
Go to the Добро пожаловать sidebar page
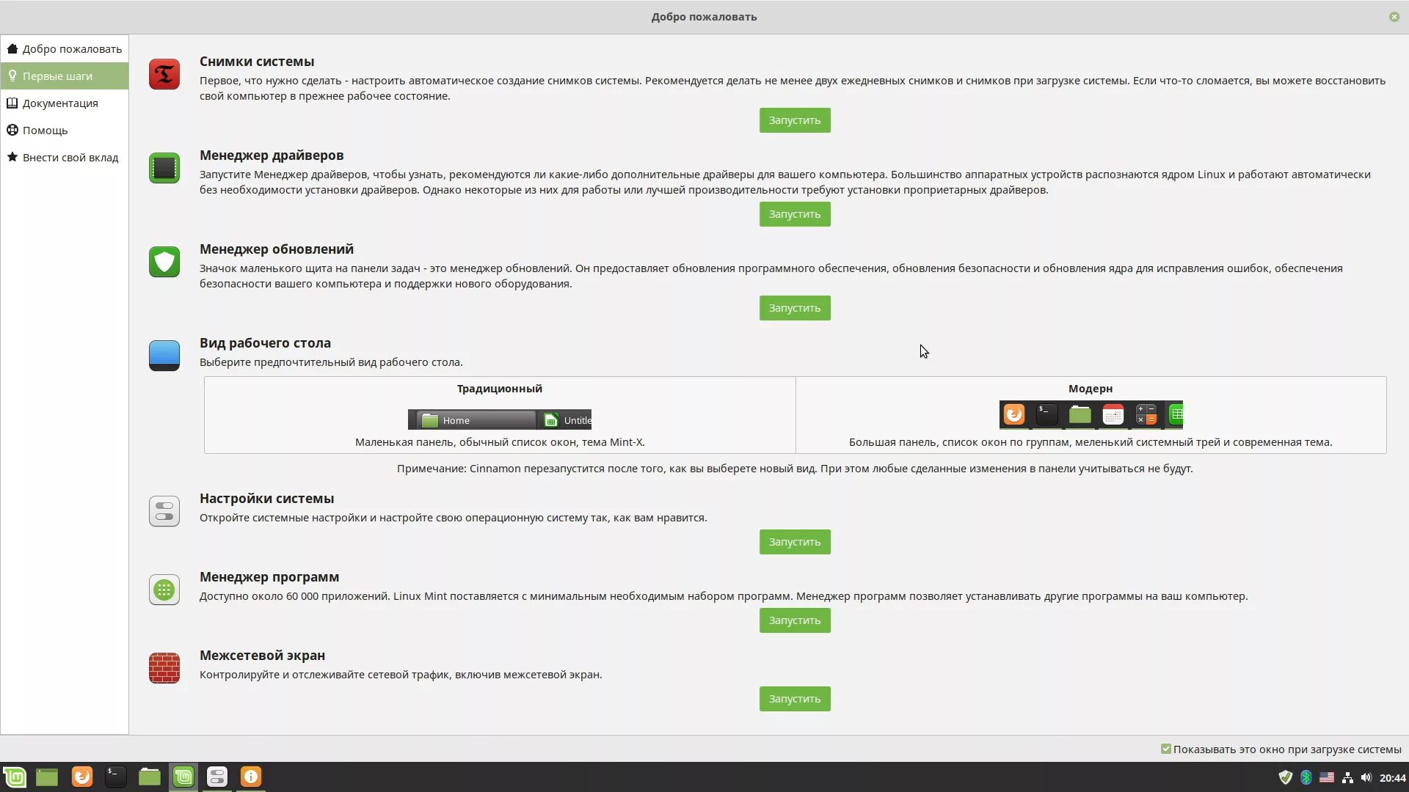pyautogui.click(x=71, y=49)
